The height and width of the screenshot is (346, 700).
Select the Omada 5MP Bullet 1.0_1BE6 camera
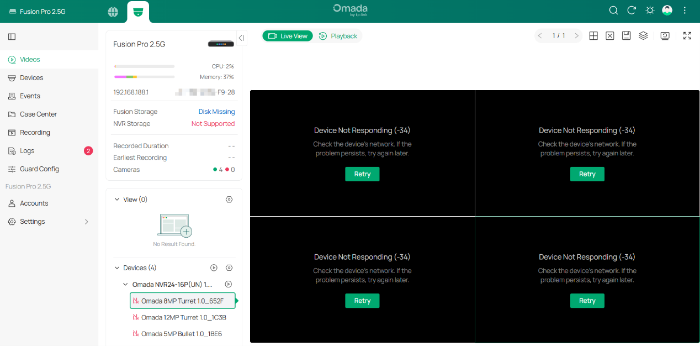(183, 334)
